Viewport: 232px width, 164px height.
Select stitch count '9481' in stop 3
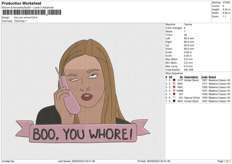180,87
